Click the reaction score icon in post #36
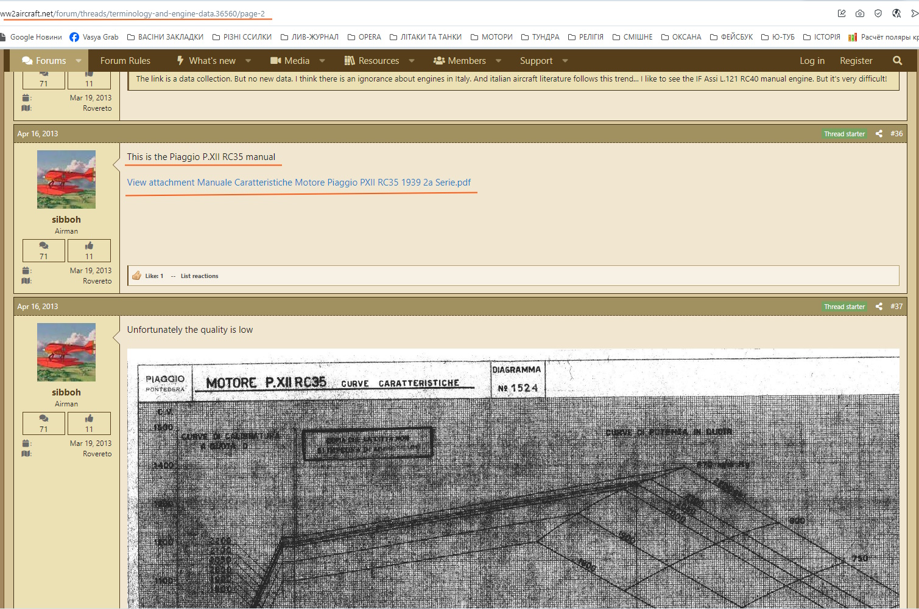This screenshot has height=609, width=919. [89, 246]
